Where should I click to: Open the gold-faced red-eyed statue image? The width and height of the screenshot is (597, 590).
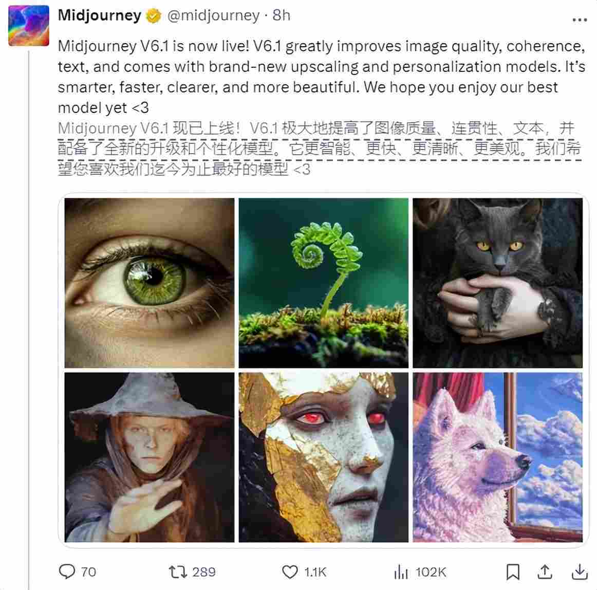point(323,455)
